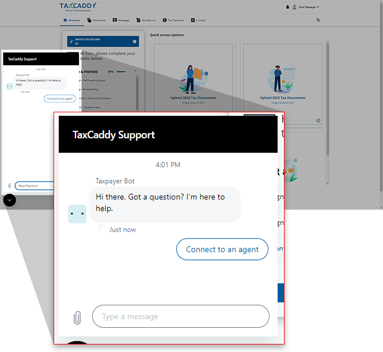This screenshot has height=352, width=383.
Task: Click the plus icon on Switch Tax Return
Action: (135, 41)
